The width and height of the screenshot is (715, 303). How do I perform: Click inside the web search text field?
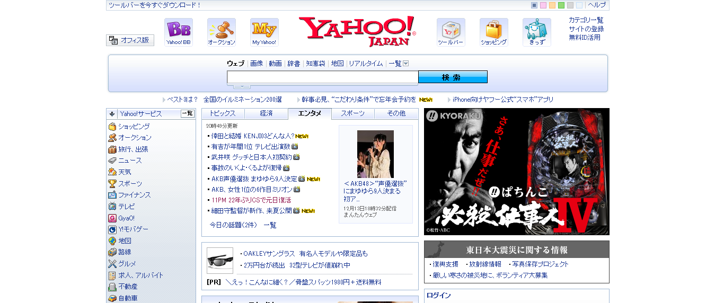pyautogui.click(x=323, y=77)
